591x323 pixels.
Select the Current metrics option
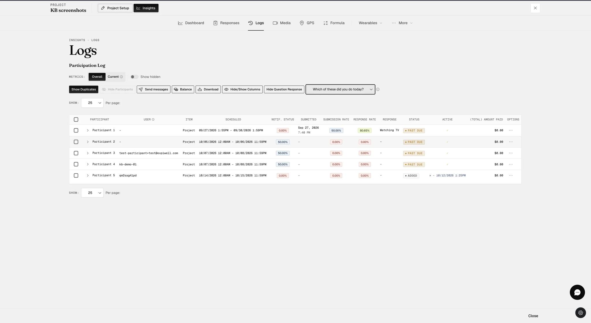[113, 77]
